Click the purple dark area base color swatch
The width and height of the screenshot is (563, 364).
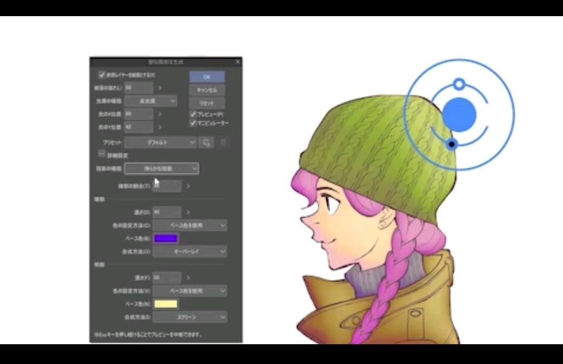click(x=166, y=239)
